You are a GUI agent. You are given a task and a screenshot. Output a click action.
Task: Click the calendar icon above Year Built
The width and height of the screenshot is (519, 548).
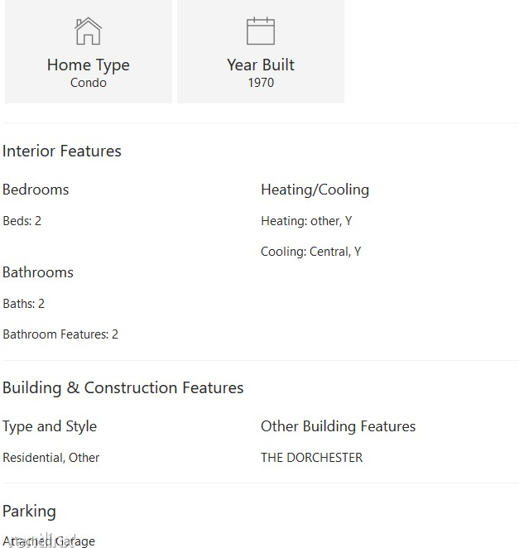click(261, 31)
